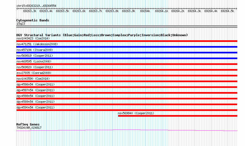Click the dgv4588n54 (Cooper2011) label

point(36,96)
